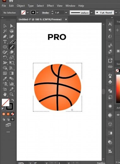Image resolution: width=120 pixels, height=164 pixels.
Task: Toggle artboard visibility eye icon
Action: (x=118, y=115)
